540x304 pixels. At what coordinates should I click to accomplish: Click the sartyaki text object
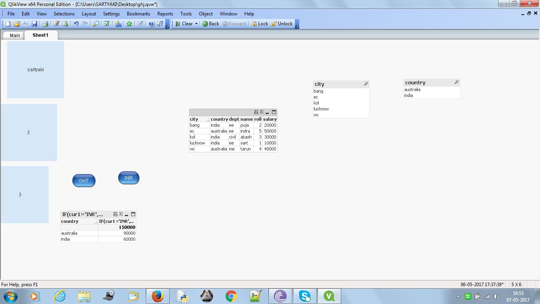(x=36, y=70)
